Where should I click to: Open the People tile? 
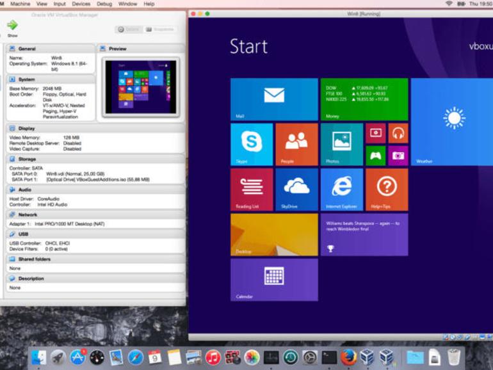coord(297,144)
